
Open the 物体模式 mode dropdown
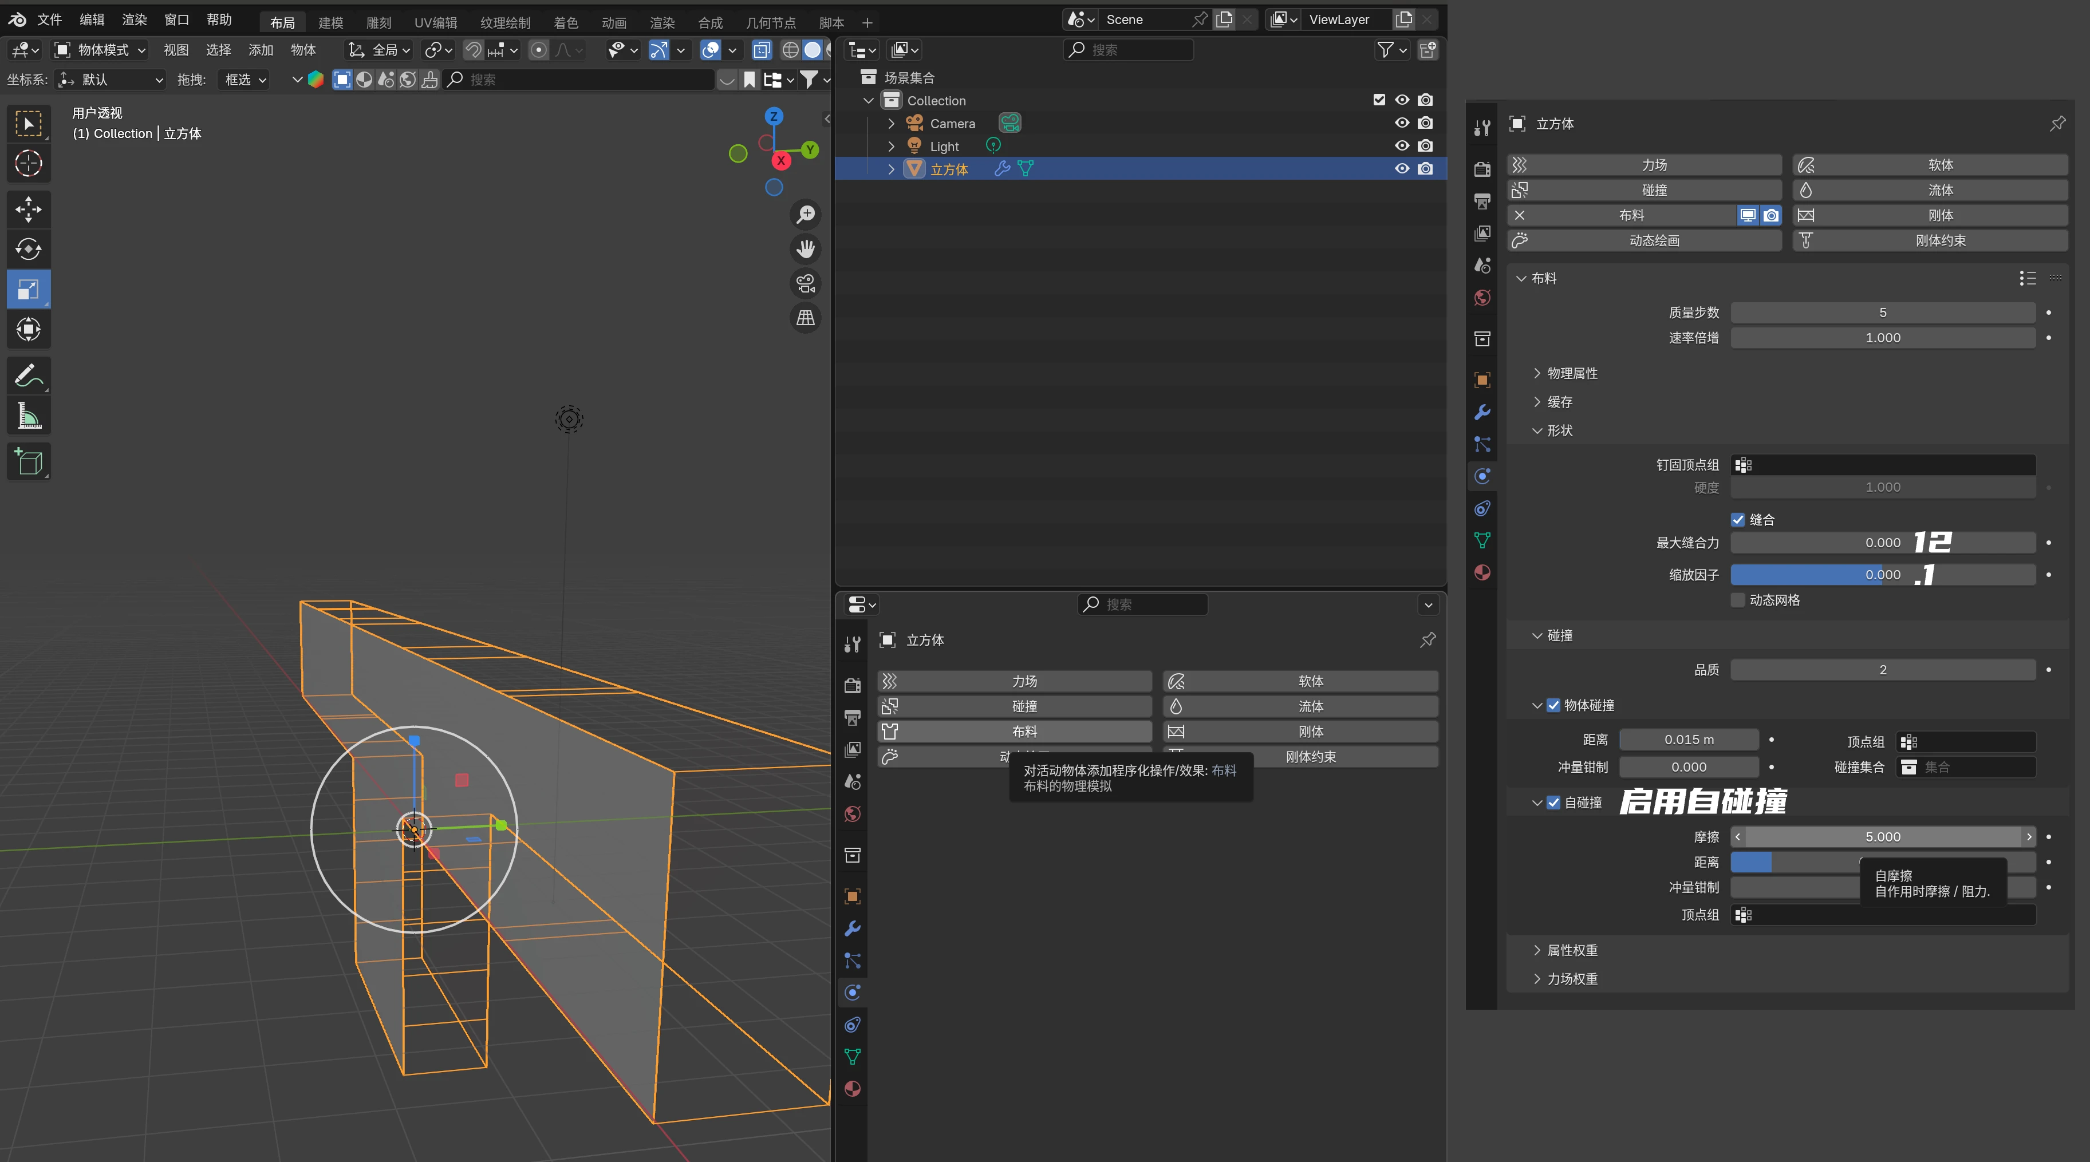101,50
